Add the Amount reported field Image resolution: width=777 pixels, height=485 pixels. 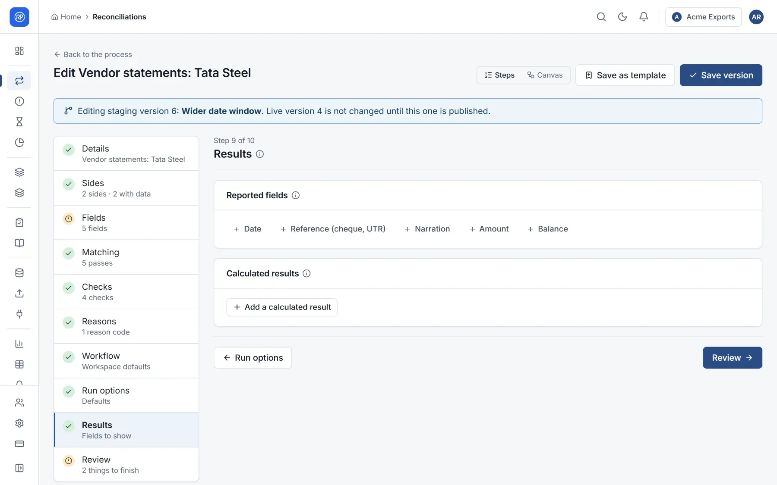point(489,229)
